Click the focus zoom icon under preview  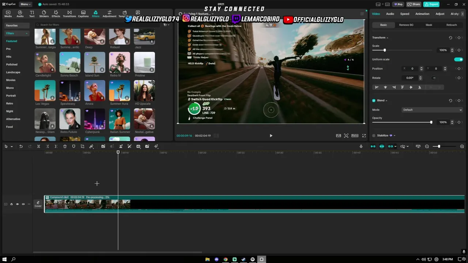coord(346,136)
